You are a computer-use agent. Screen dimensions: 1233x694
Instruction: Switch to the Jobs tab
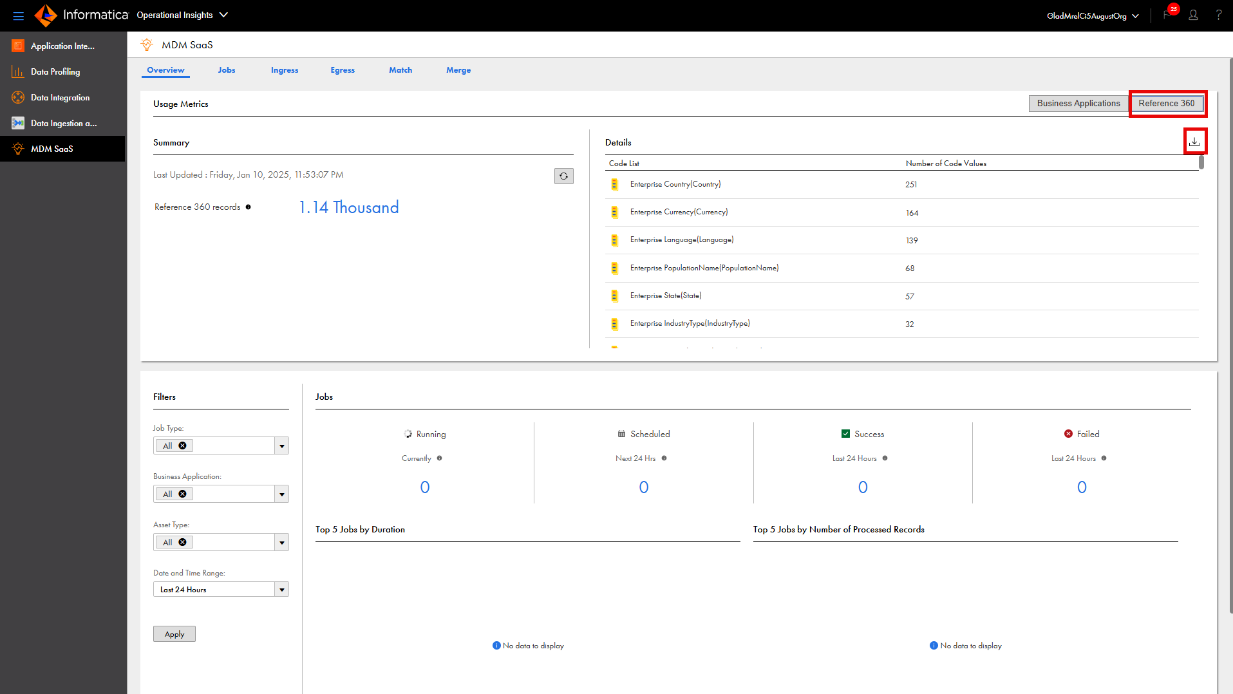coord(227,70)
